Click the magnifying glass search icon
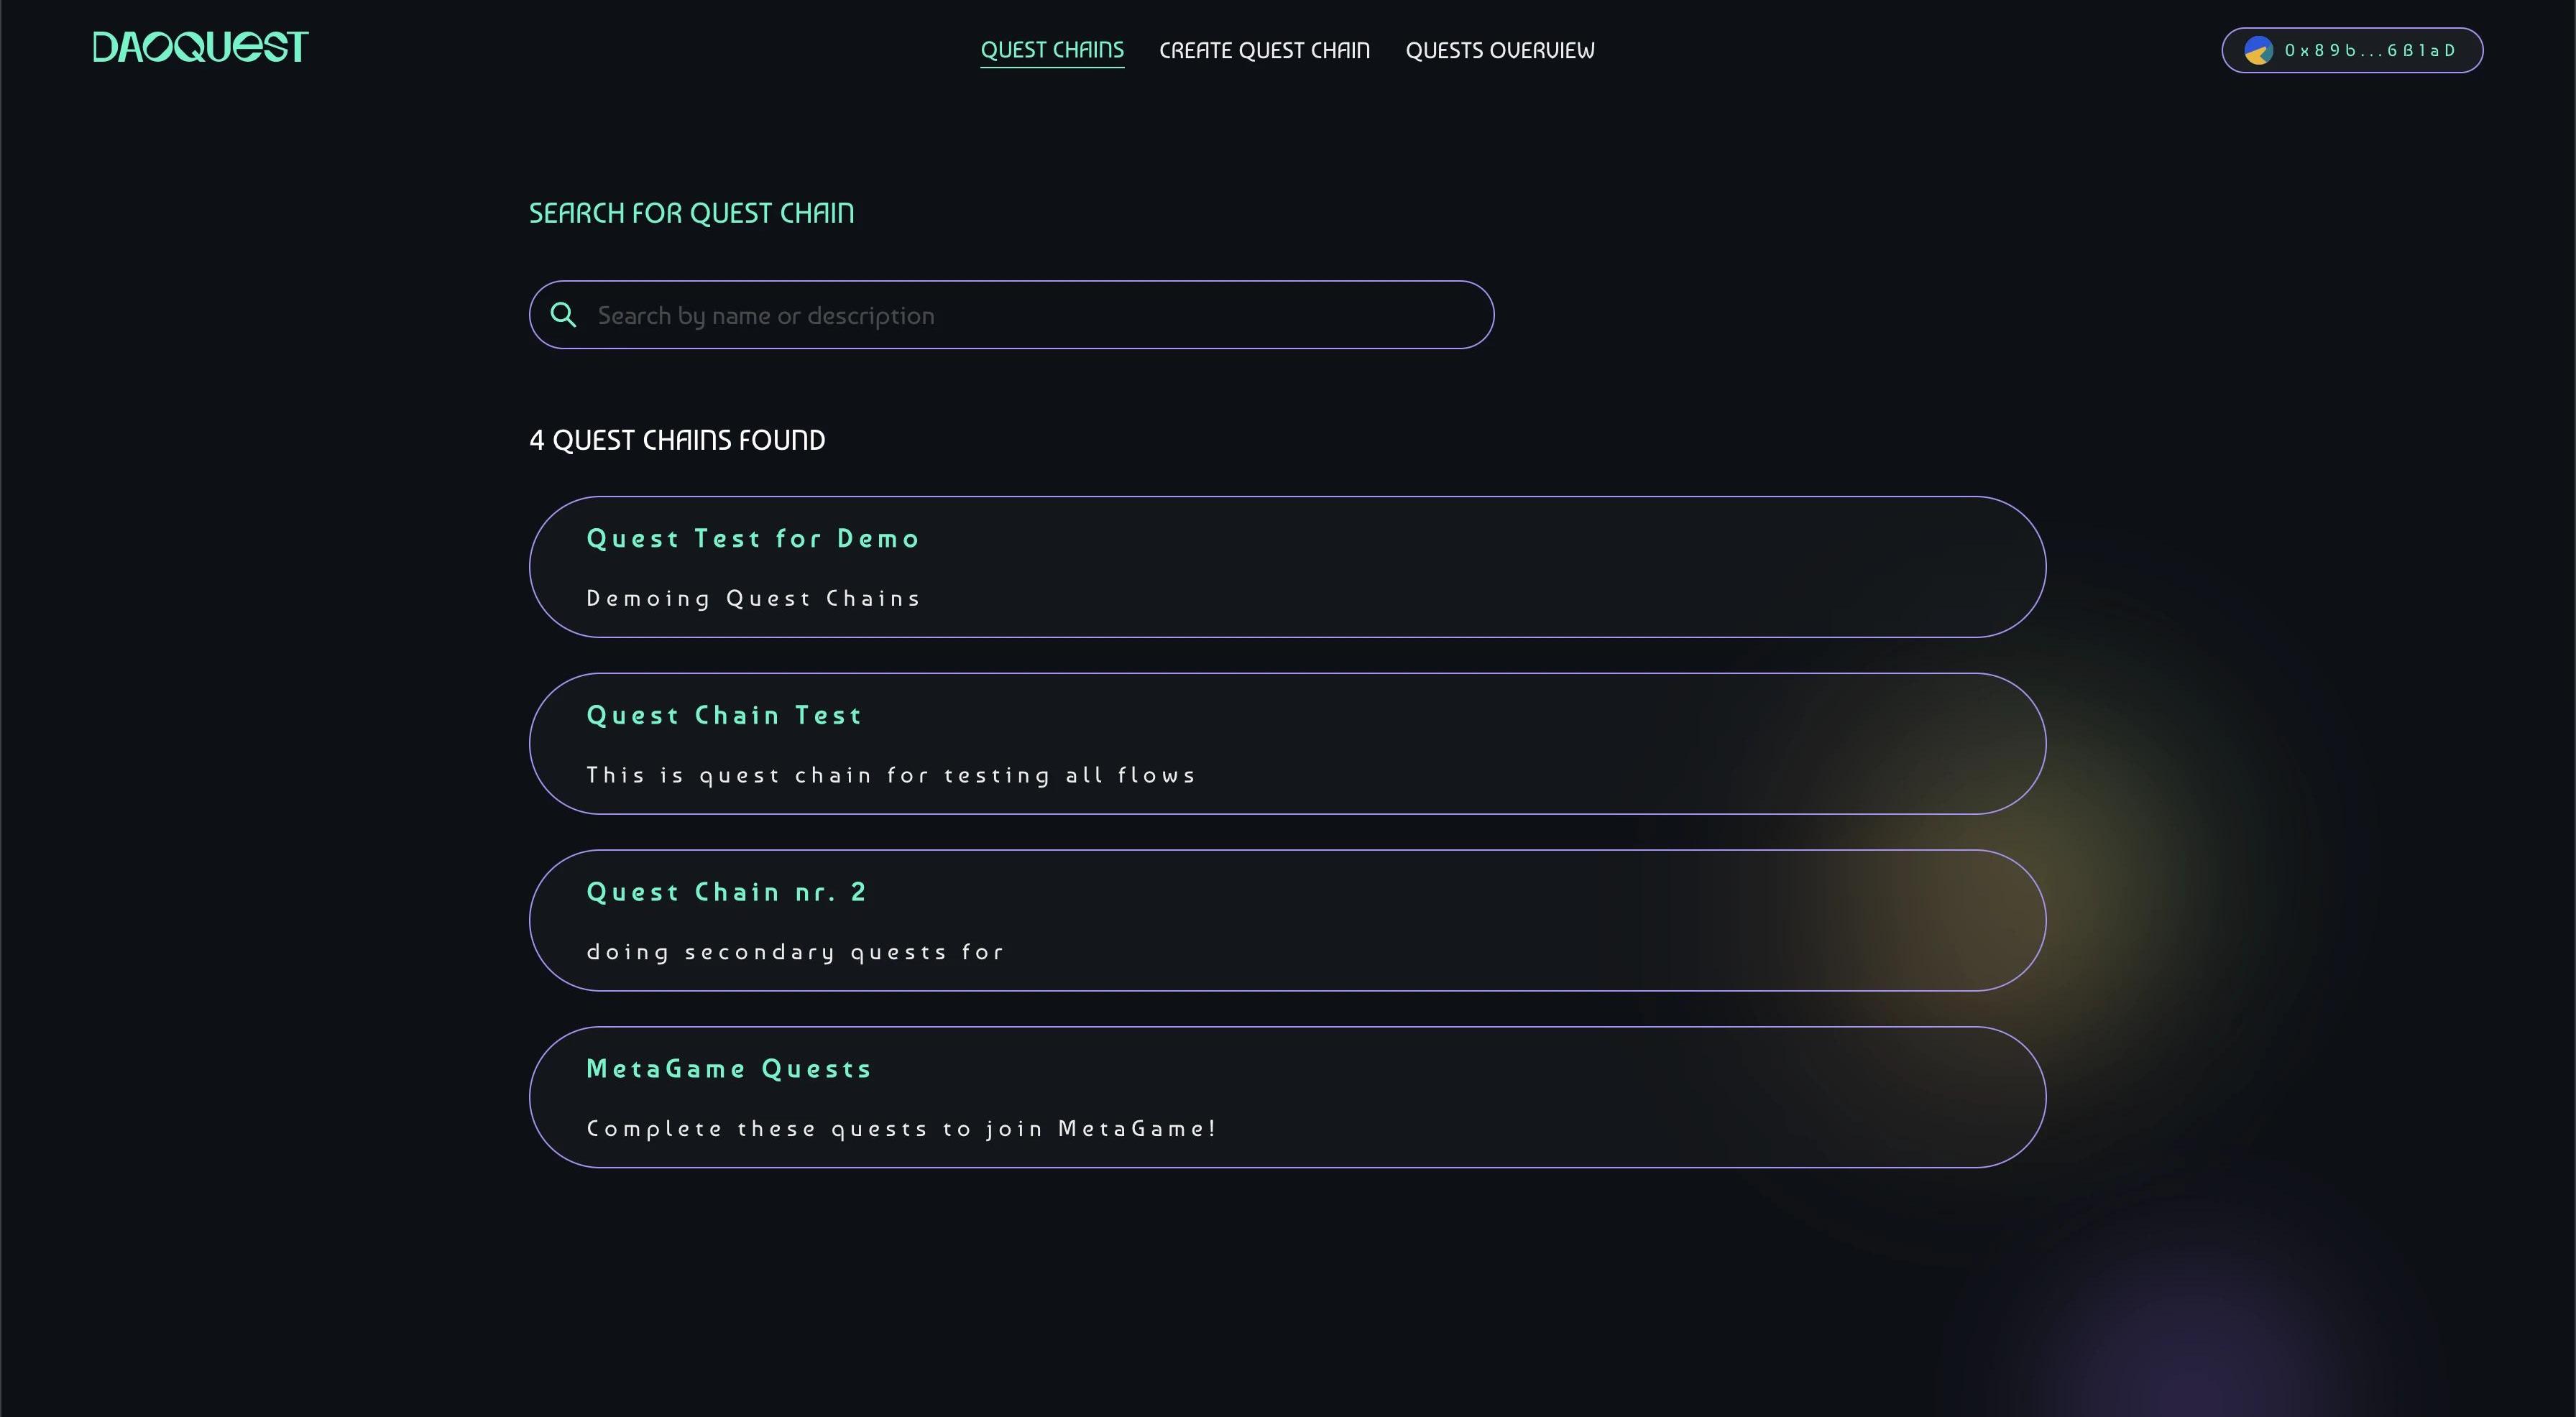The width and height of the screenshot is (2576, 1417). click(563, 315)
